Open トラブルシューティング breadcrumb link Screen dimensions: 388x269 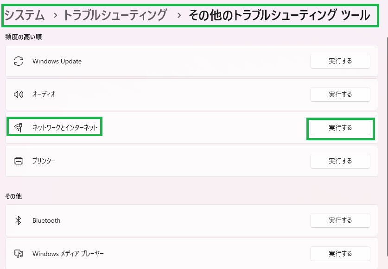coord(115,15)
